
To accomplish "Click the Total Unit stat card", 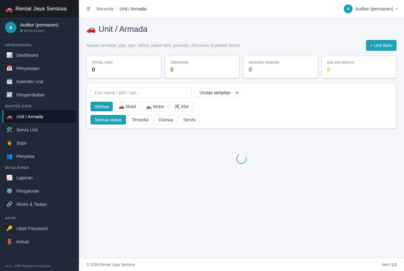I will [124, 67].
